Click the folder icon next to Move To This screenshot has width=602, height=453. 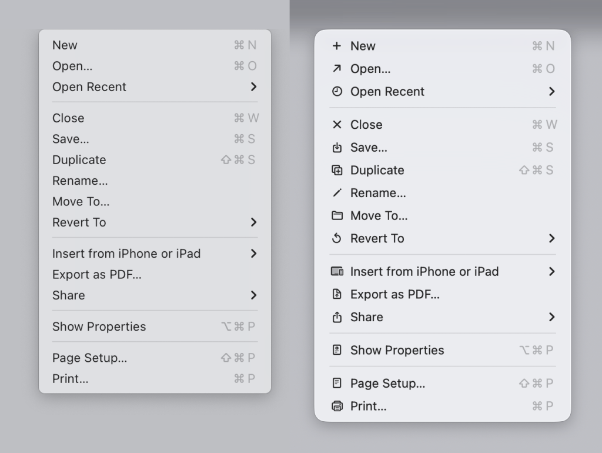[x=338, y=216]
